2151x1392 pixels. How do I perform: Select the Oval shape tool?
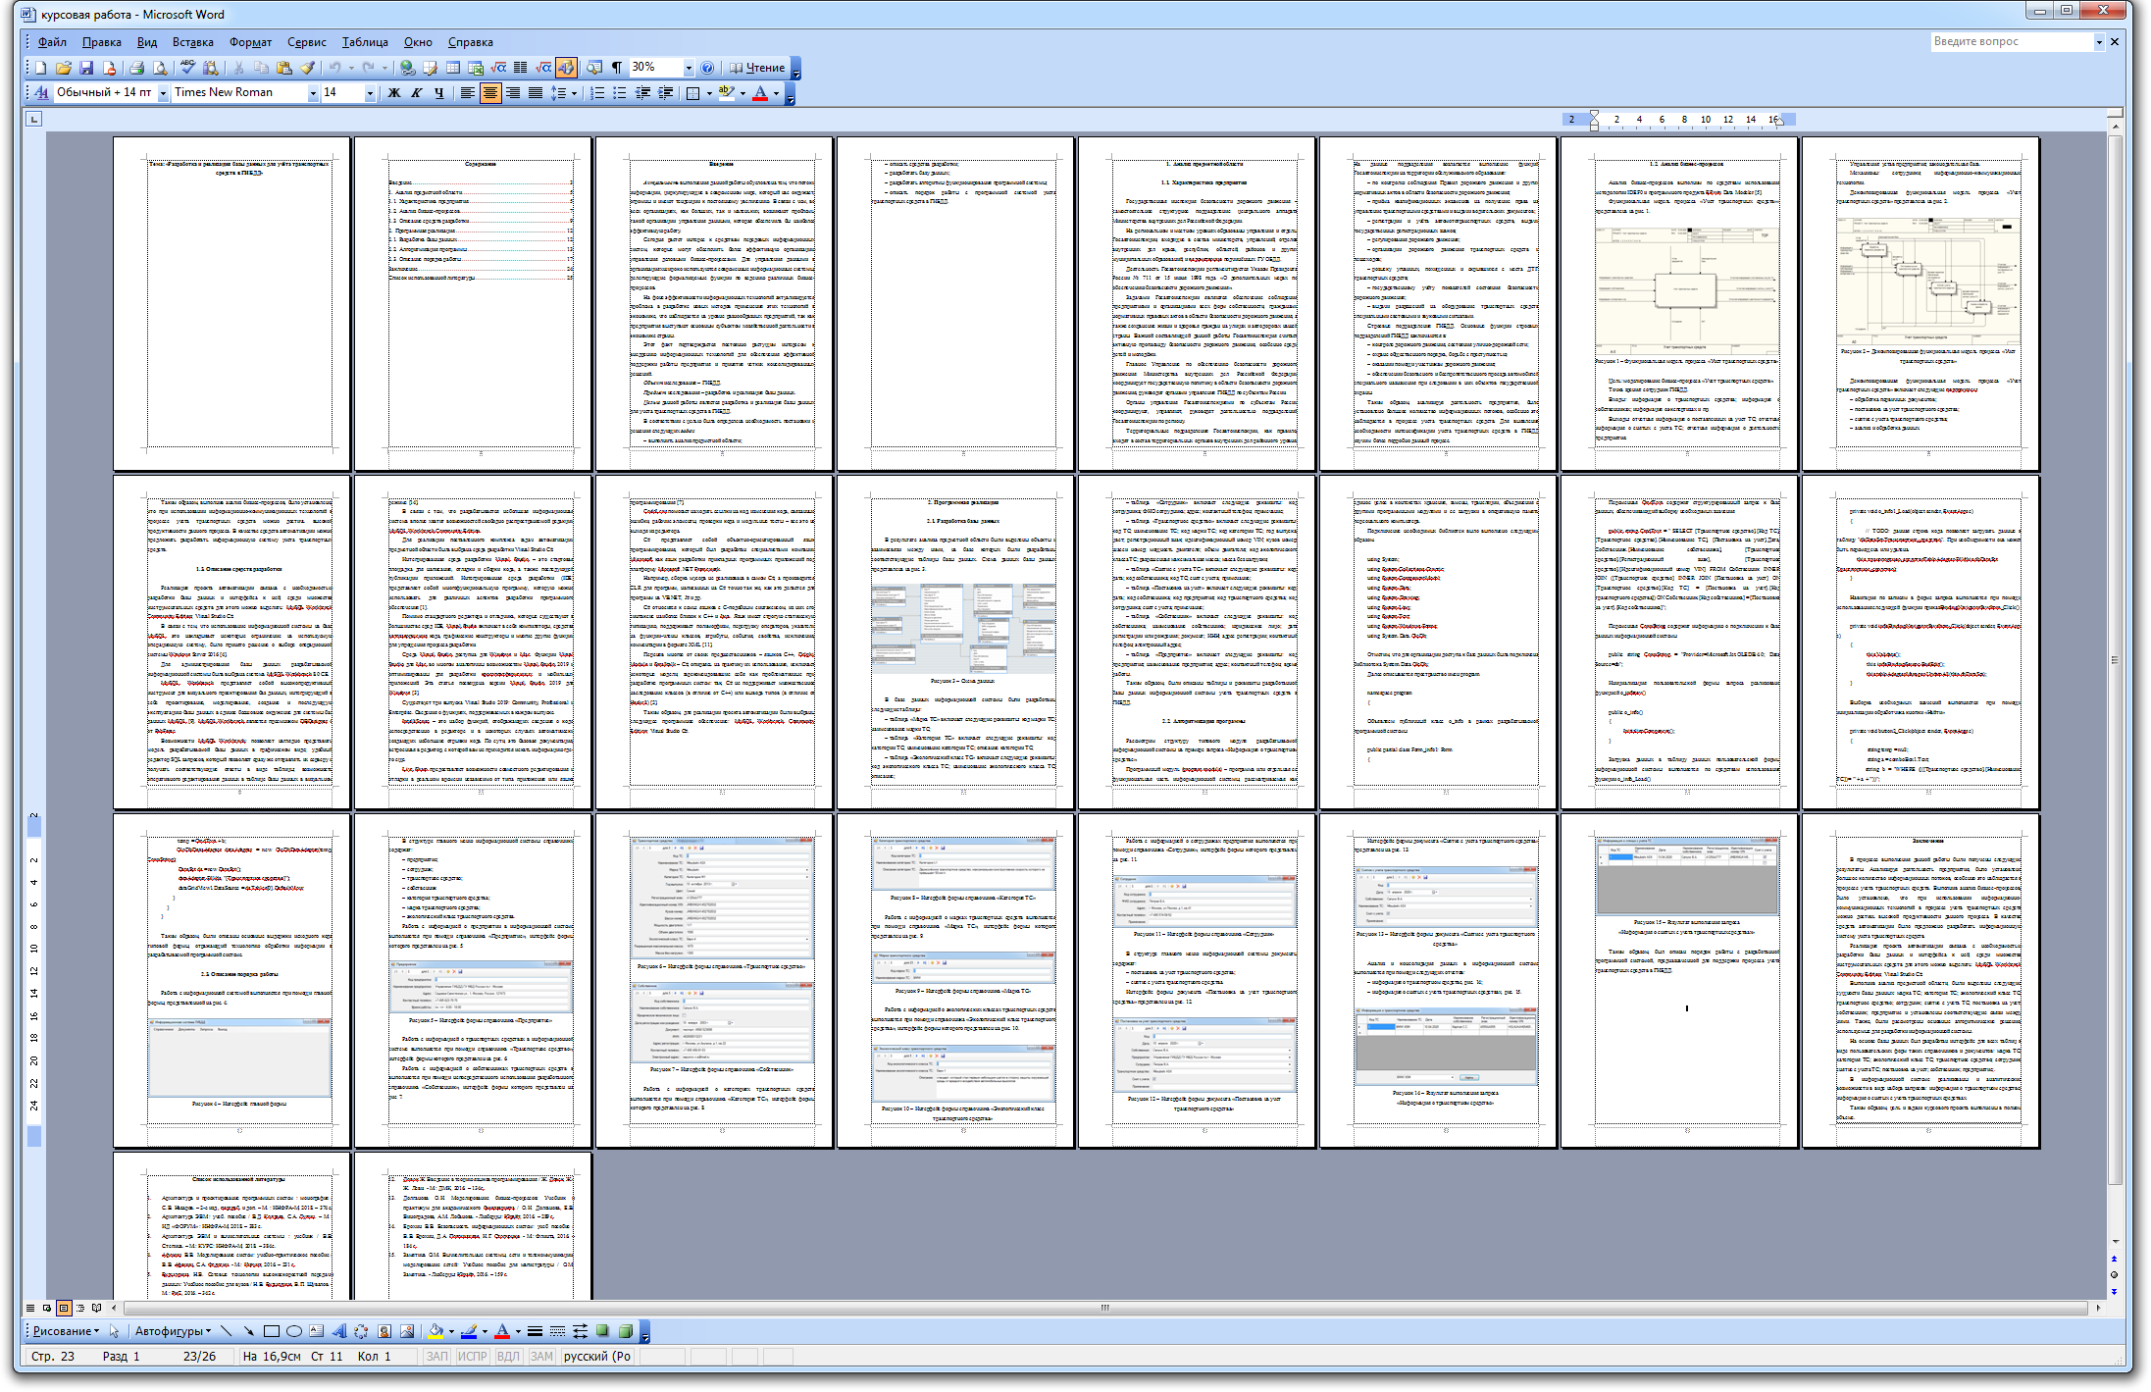pos(293,1331)
